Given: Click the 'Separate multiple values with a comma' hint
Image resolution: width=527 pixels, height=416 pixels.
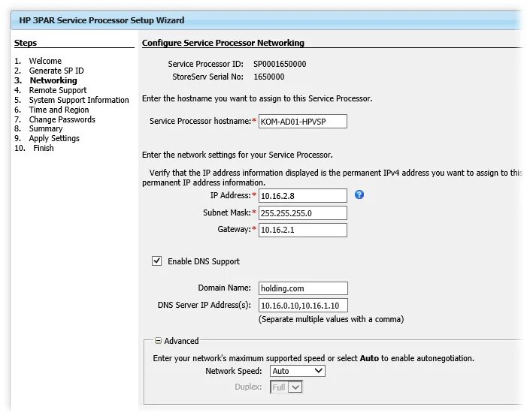Looking at the screenshot, I should click(331, 319).
